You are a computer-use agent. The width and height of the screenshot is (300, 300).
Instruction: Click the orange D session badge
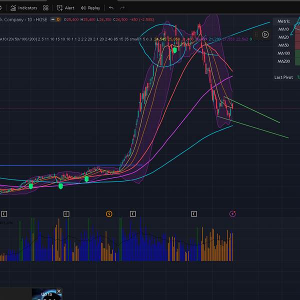pos(58,19)
